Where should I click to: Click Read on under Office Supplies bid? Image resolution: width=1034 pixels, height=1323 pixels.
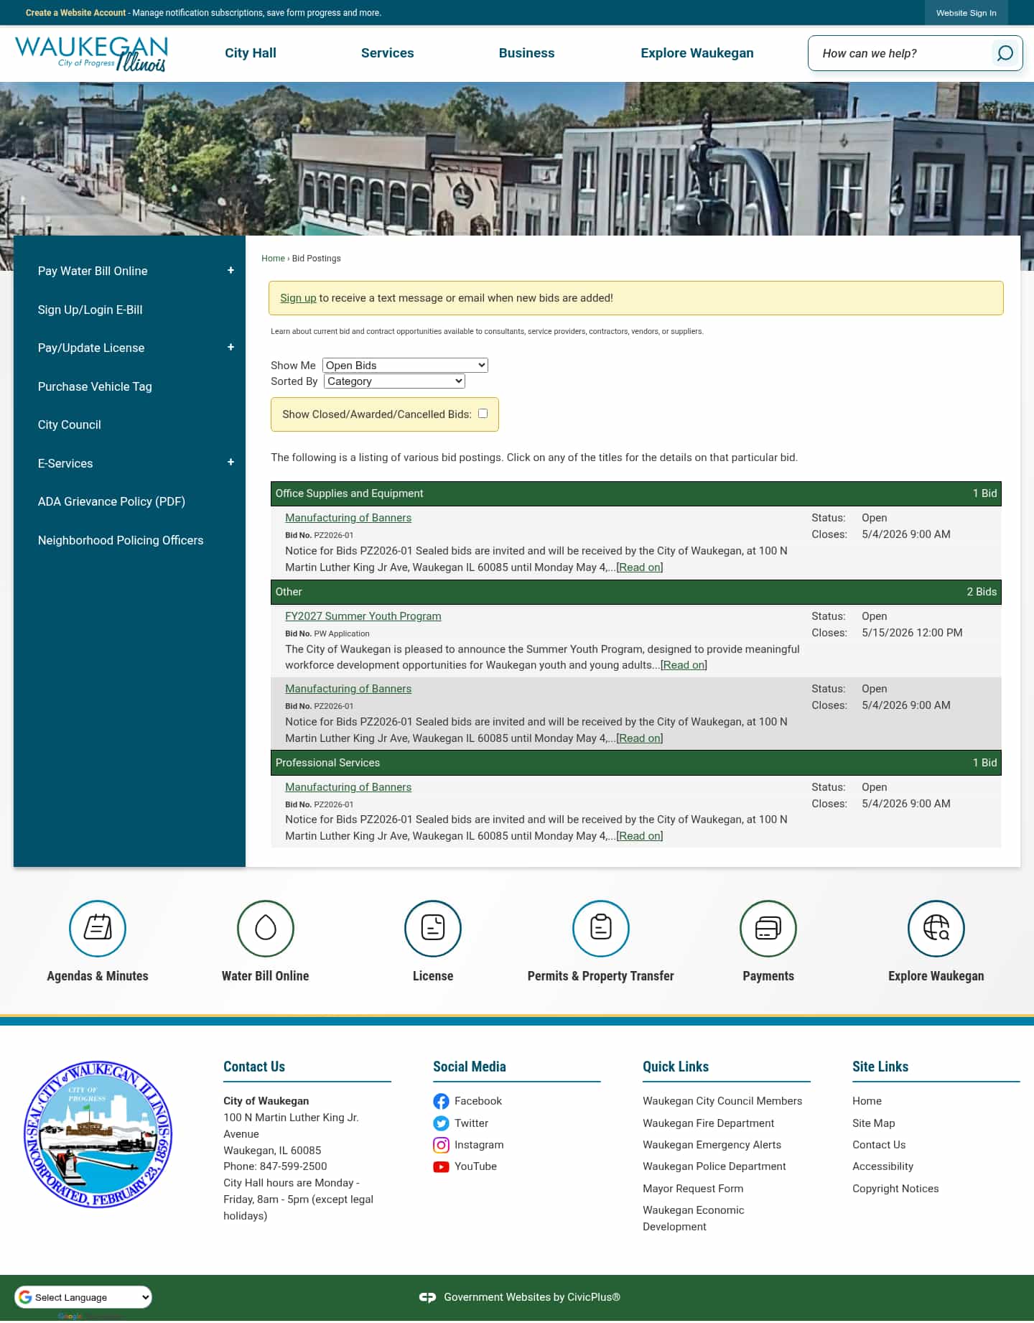640,567
